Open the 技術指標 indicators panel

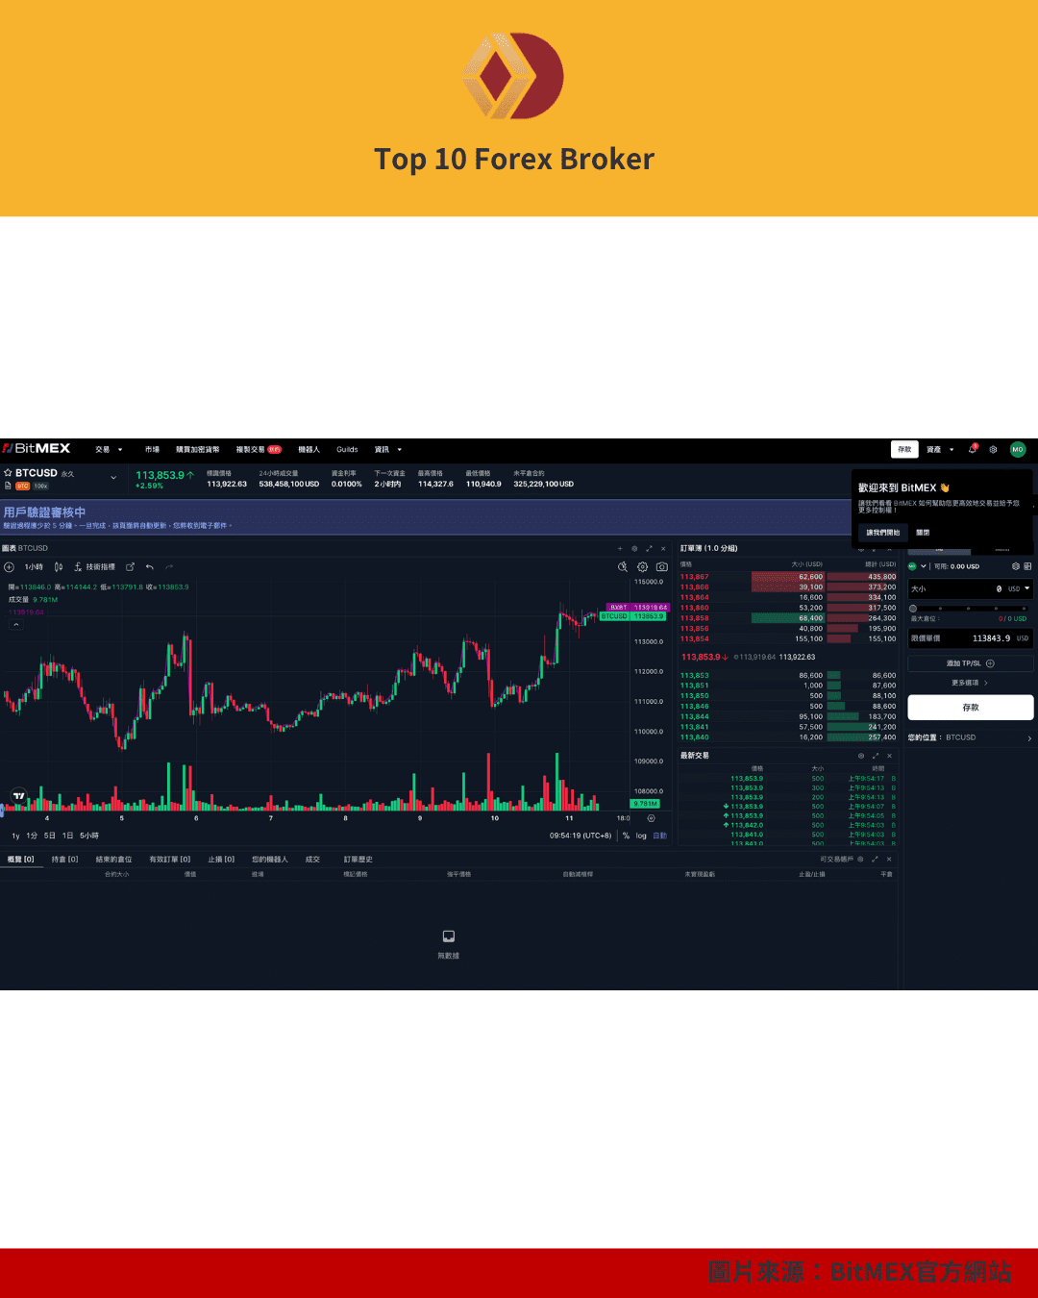coord(100,567)
